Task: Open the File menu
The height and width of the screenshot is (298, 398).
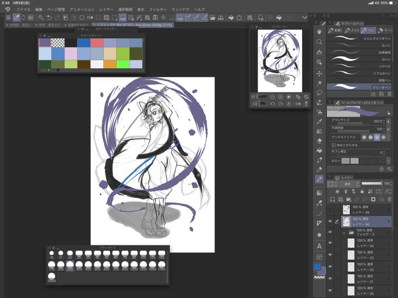Action: coord(23,9)
